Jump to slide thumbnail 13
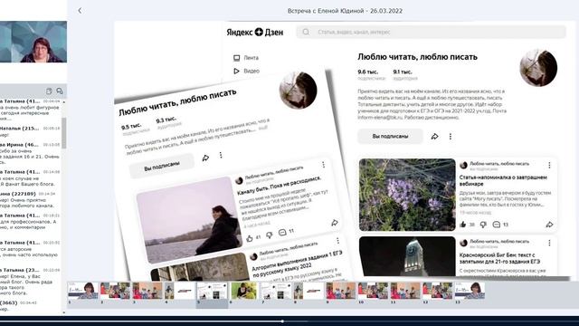 (x=470, y=291)
